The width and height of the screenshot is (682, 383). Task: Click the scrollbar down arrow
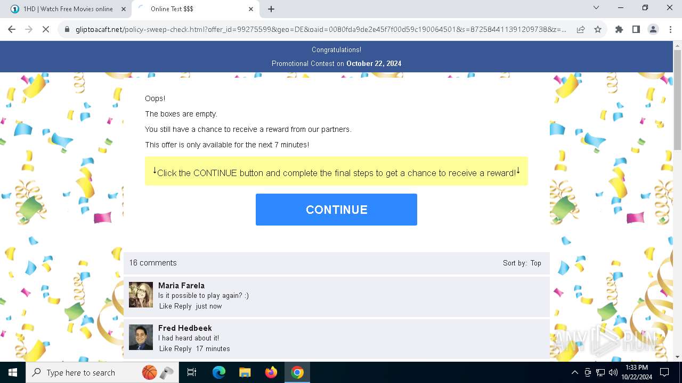[677, 356]
